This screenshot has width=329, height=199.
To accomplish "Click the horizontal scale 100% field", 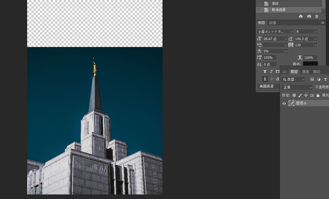I will click(x=310, y=57).
